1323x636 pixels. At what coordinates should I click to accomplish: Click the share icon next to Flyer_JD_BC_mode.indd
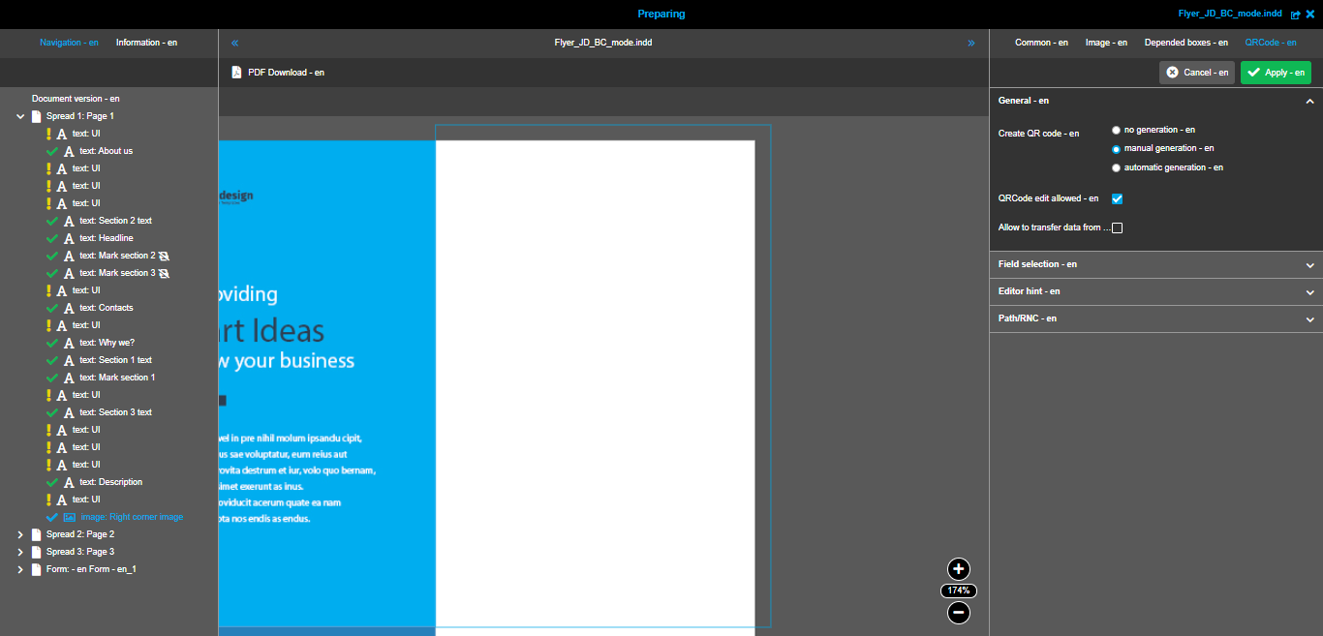coord(1294,13)
